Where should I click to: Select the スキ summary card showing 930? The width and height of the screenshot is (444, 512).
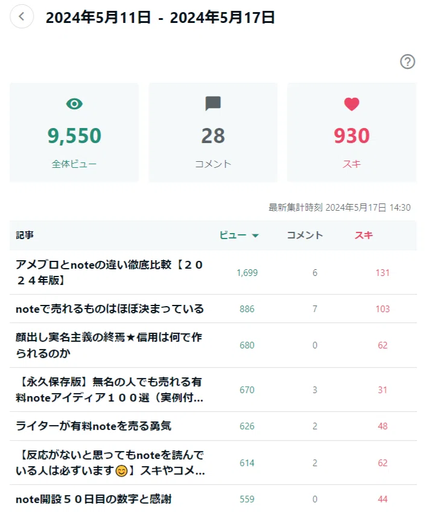pos(352,132)
